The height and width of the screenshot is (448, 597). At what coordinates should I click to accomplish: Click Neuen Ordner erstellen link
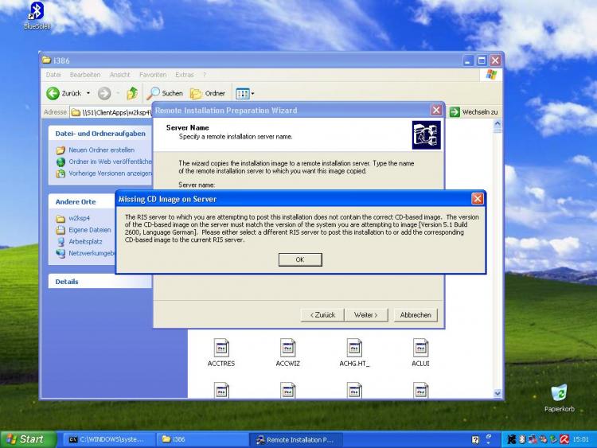coord(101,150)
